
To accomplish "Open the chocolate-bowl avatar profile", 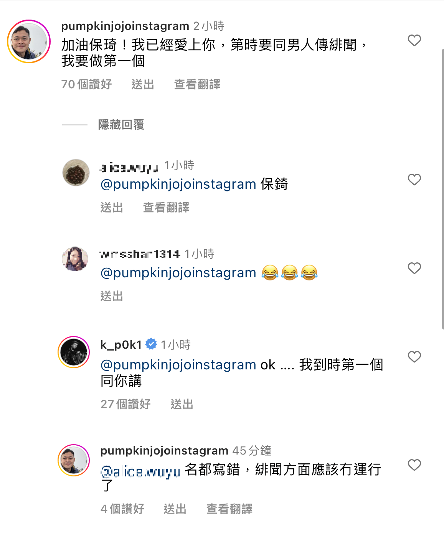I will click(76, 173).
